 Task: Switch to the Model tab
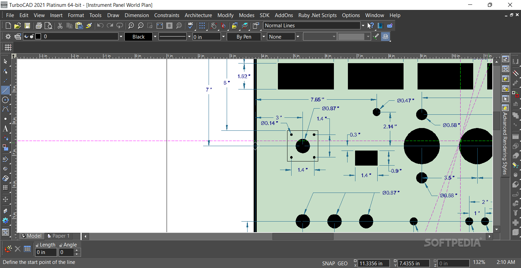[x=31, y=236]
